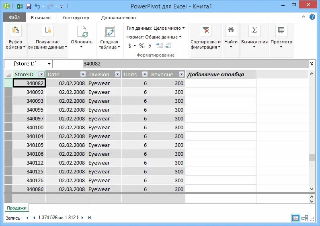This screenshot has height=226, width=320.
Task: Go to last record
Action: (90, 218)
